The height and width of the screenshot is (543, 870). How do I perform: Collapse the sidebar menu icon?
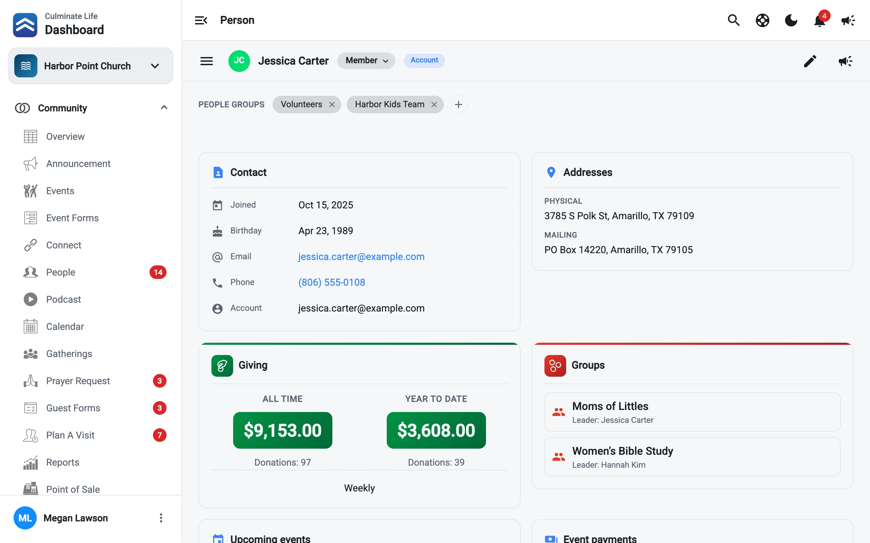pos(201,20)
